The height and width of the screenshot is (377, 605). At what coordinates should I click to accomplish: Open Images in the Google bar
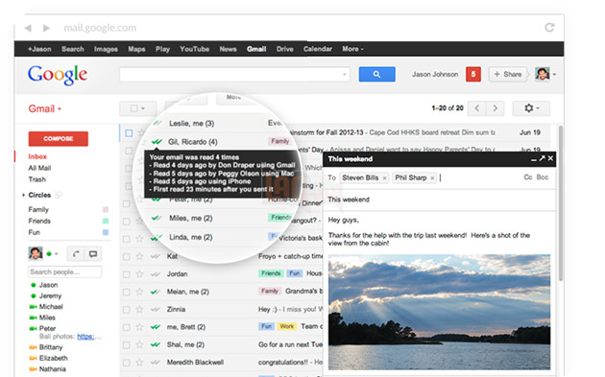[x=106, y=49]
